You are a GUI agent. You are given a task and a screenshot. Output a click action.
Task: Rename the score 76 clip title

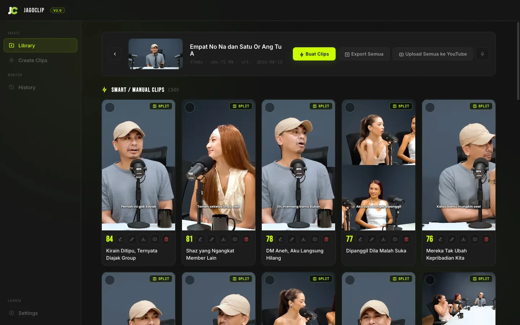point(441,239)
